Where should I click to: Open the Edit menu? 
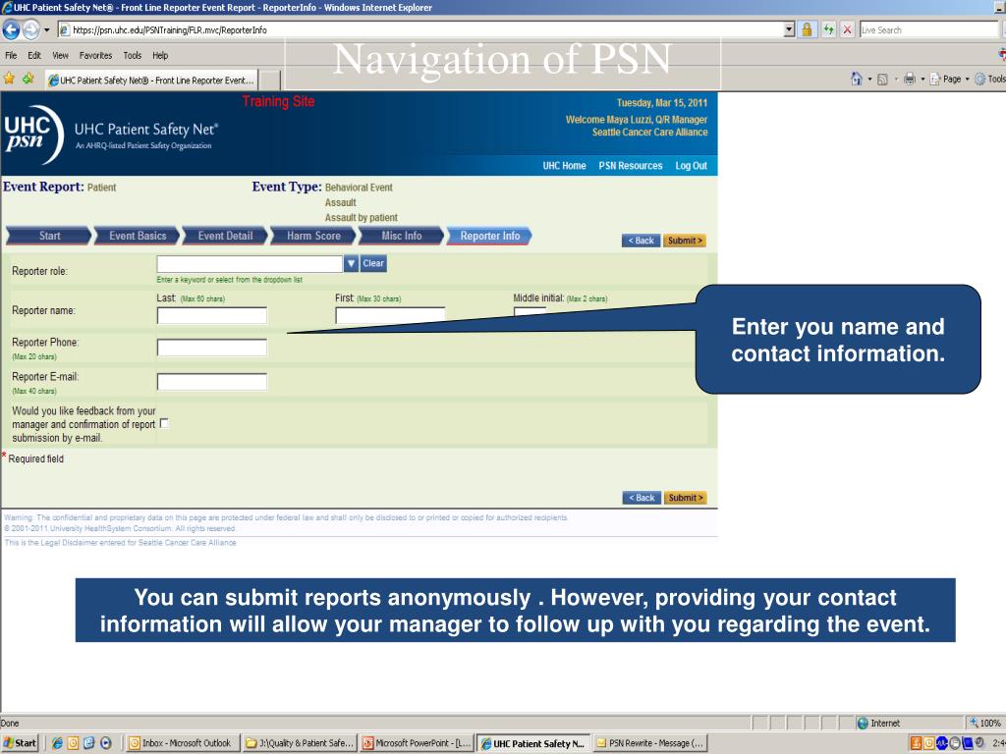click(x=34, y=55)
